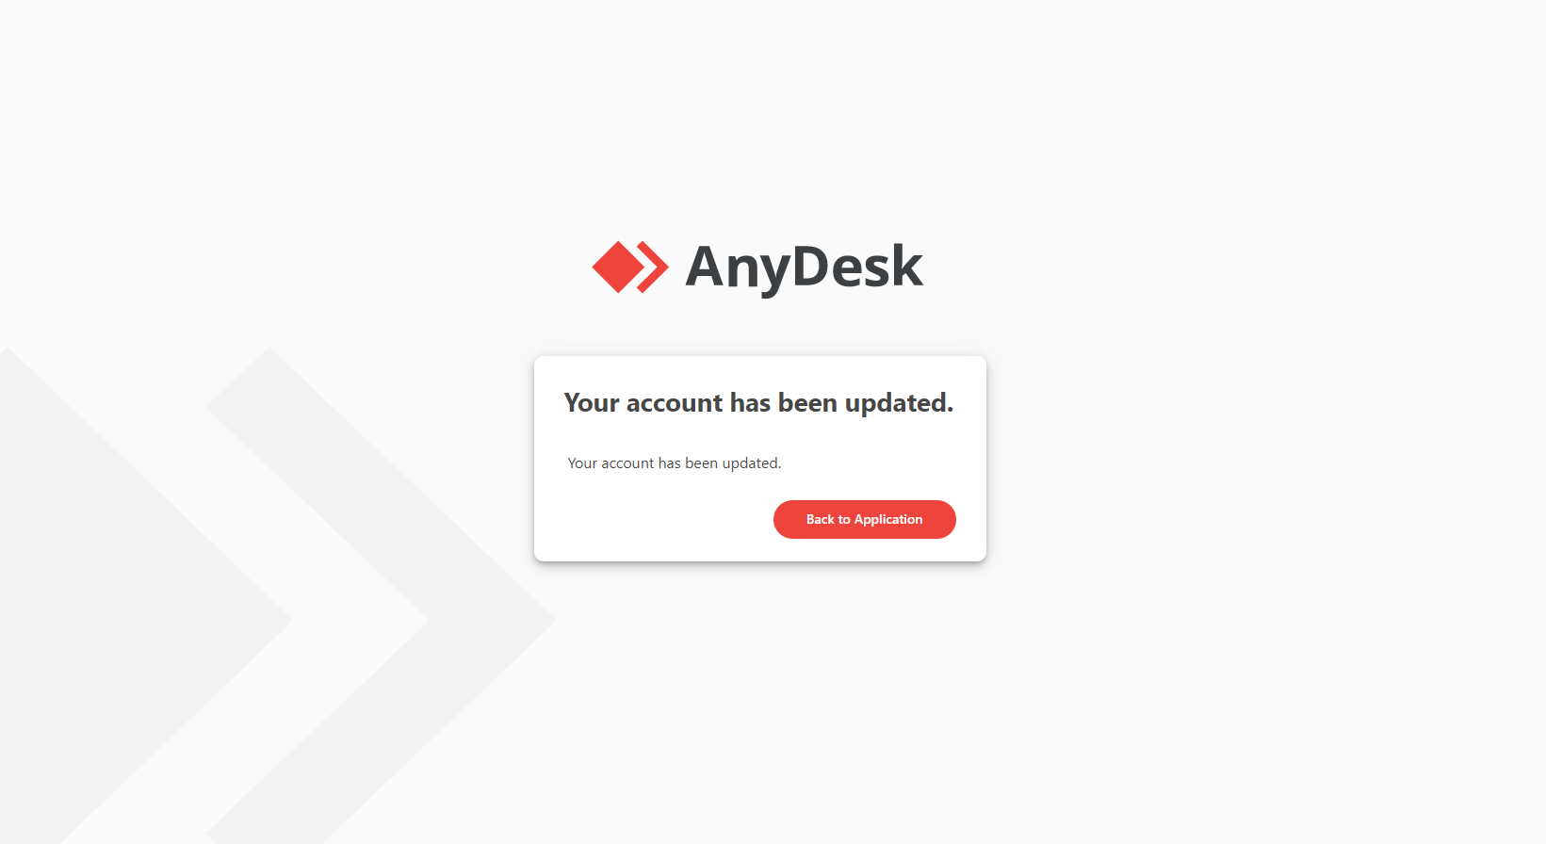Screen dimensions: 1546x844
Task: Click the word "Back" on red button
Action: click(820, 519)
